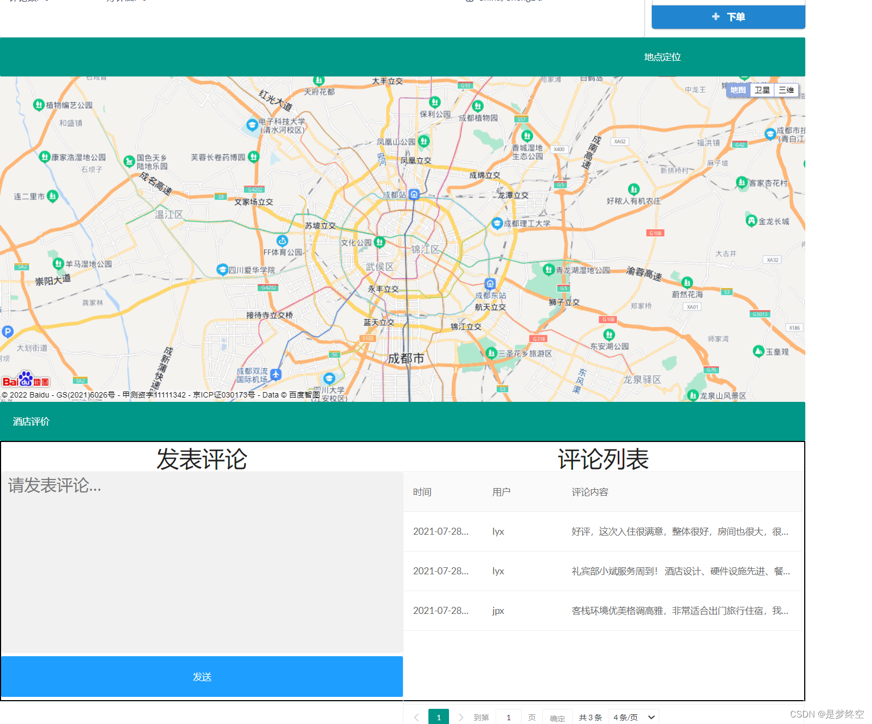Viewport: 872px width, 724px height.
Task: Click the 三圣花乡旅游区 marker
Action: pyautogui.click(x=491, y=353)
